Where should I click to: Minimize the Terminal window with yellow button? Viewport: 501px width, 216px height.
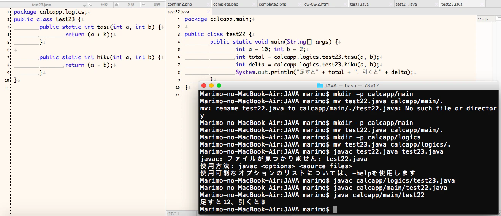point(211,85)
